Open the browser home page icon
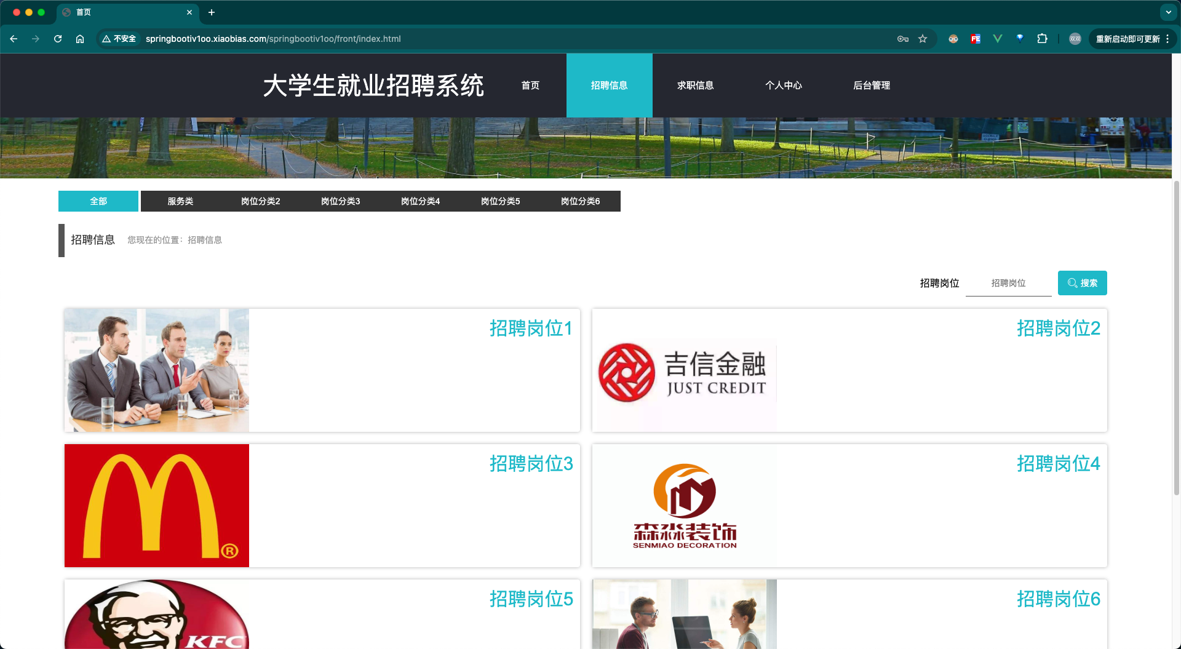 (x=80, y=39)
